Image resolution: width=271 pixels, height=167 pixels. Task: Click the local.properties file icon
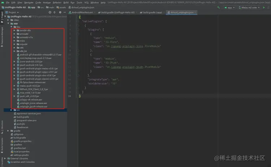click(x=12, y=151)
